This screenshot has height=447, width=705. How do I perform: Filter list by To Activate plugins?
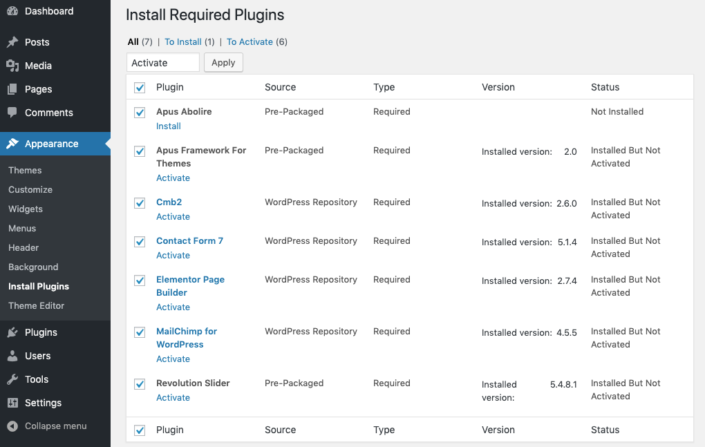(250, 42)
